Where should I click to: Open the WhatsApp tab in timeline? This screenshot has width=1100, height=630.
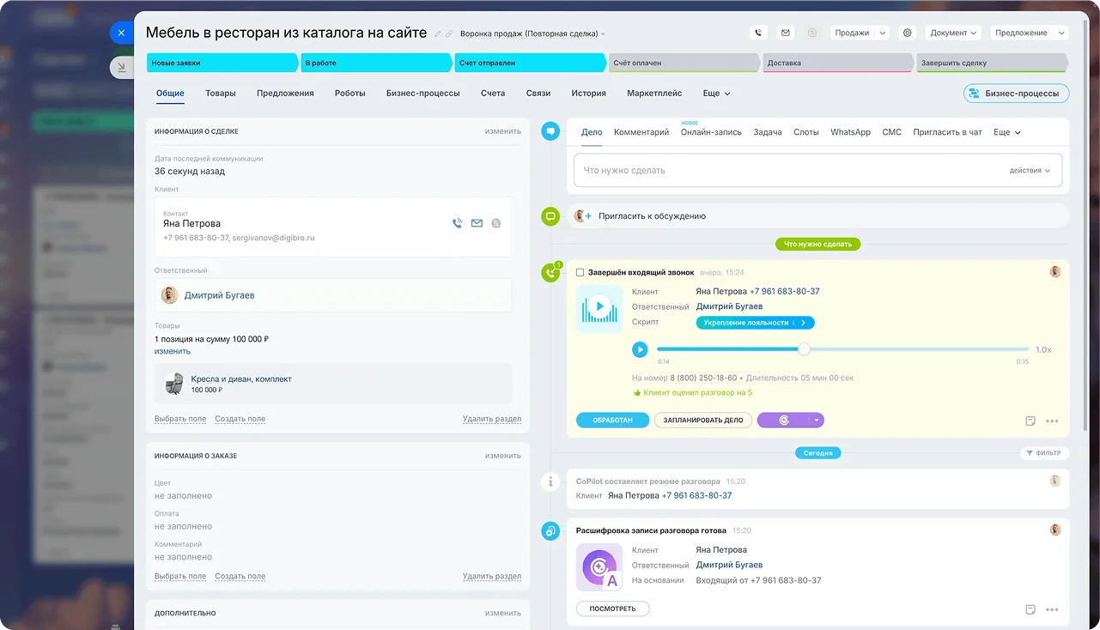pos(850,132)
